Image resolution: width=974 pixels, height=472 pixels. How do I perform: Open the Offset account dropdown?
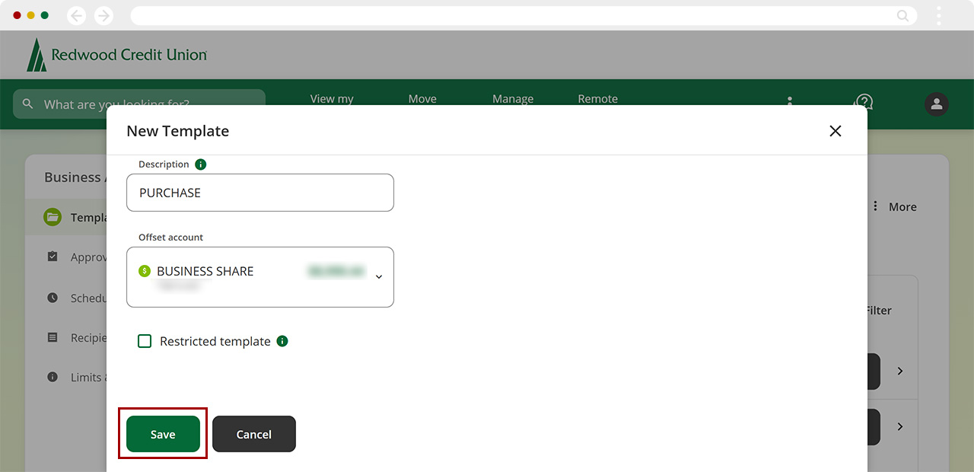click(x=260, y=277)
